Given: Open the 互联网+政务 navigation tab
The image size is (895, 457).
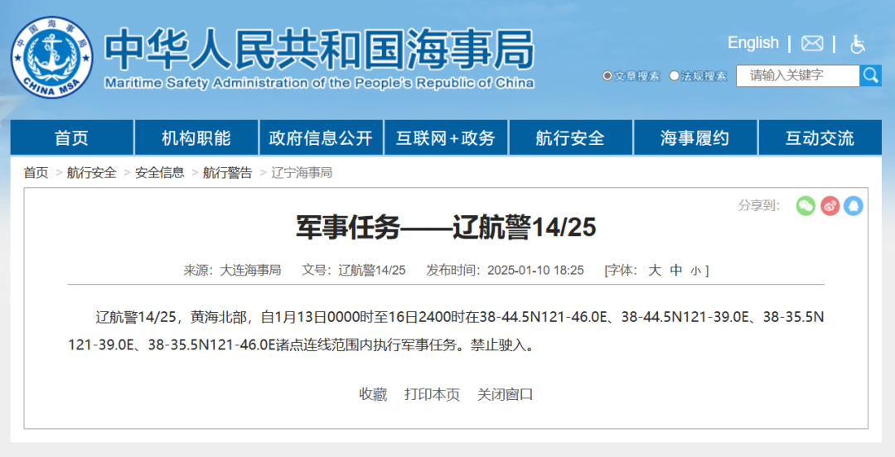Looking at the screenshot, I should click(446, 137).
